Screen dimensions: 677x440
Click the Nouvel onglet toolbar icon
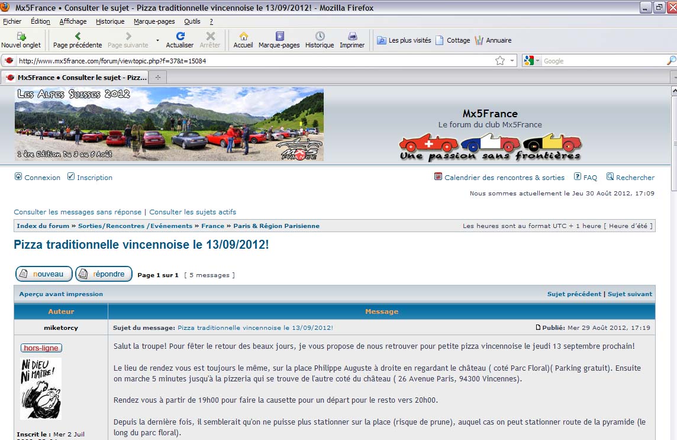(21, 37)
